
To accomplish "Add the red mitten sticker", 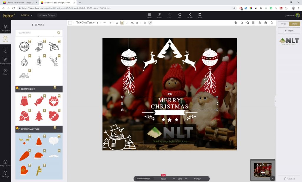I will pyautogui.click(x=24, y=170).
